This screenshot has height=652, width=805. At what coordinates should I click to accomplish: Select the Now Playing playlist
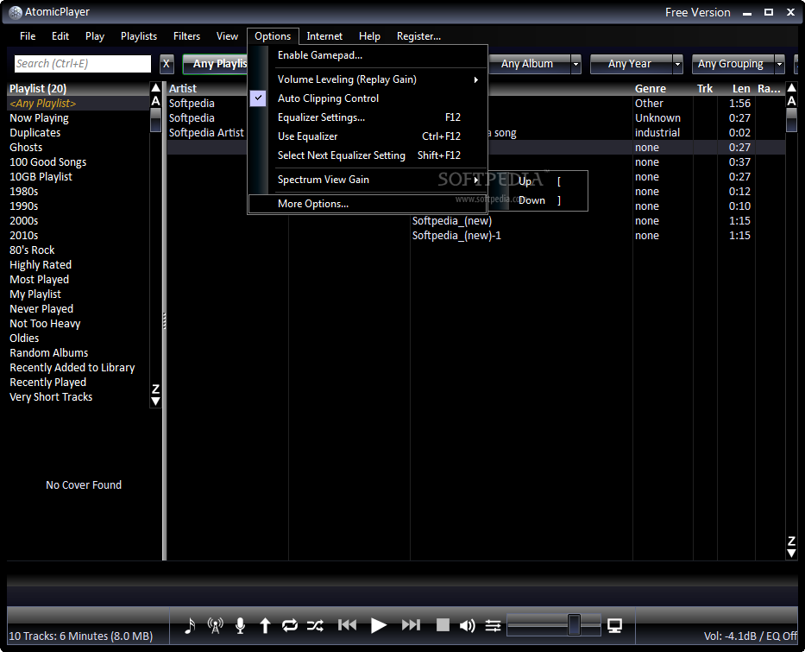pyautogui.click(x=78, y=118)
